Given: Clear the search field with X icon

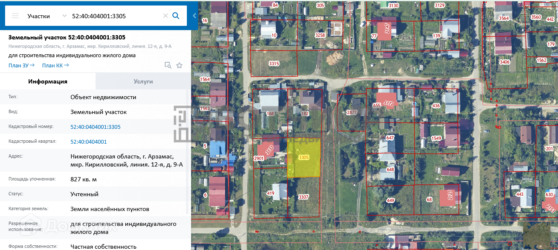Looking at the screenshot, I should pyautogui.click(x=166, y=16).
